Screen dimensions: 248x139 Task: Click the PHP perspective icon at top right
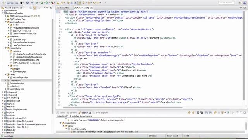(x=245, y=3)
